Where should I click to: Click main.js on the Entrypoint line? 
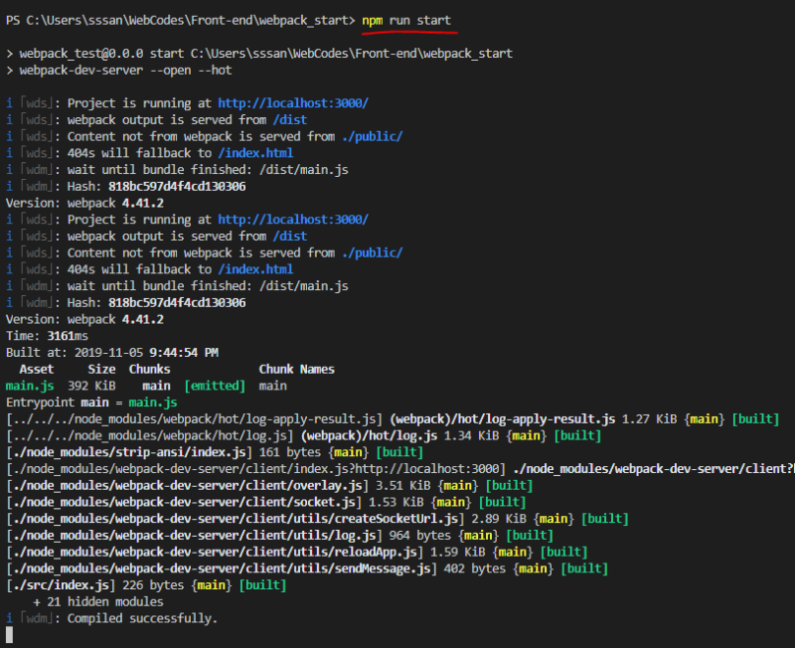[x=153, y=403]
